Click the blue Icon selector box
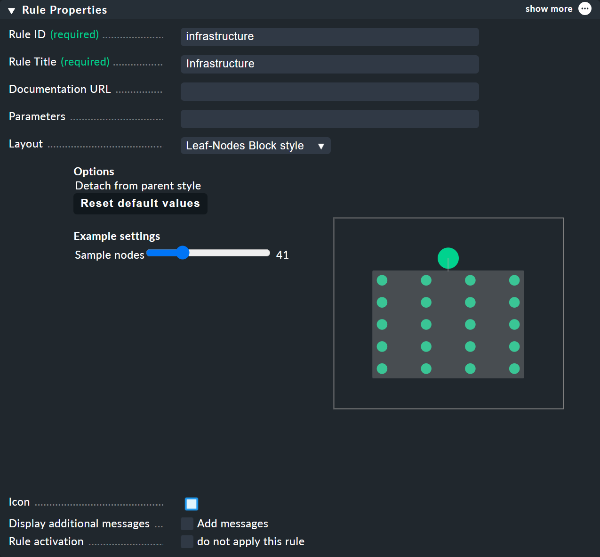Viewport: 600px width, 557px height. (191, 504)
